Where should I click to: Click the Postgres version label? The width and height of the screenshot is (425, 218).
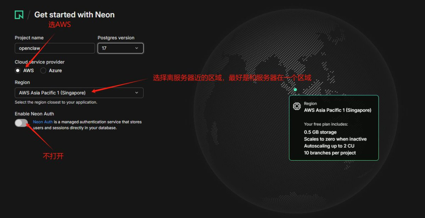coord(116,38)
